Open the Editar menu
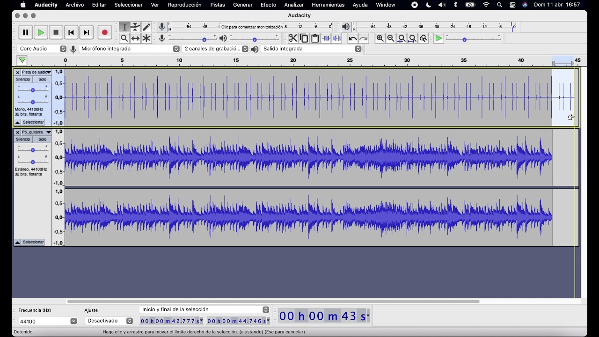 pos(99,5)
